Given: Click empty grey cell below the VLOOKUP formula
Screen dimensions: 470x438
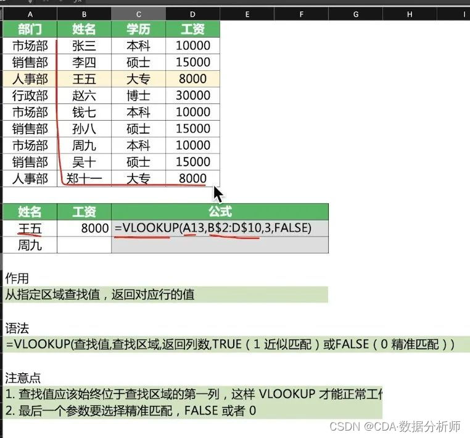Looking at the screenshot, I should coord(220,245).
